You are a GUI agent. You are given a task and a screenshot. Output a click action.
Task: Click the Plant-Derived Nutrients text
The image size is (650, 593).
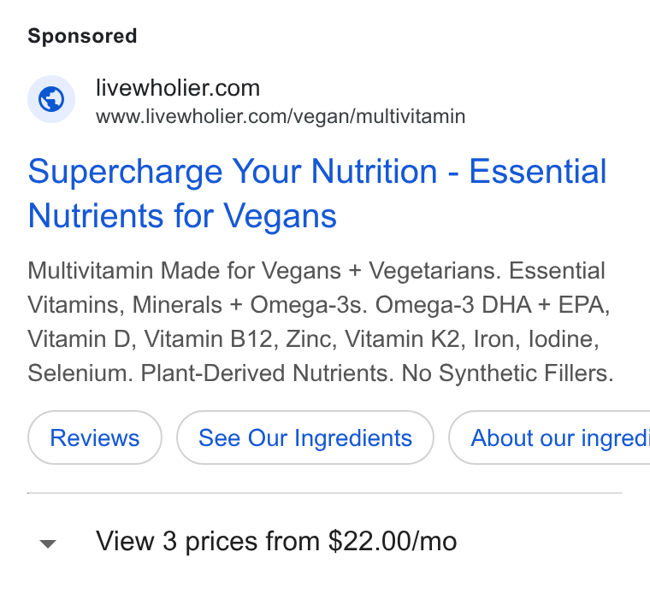pos(268,373)
